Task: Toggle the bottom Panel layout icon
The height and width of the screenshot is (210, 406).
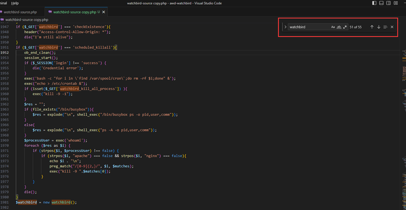Action: click(381, 3)
